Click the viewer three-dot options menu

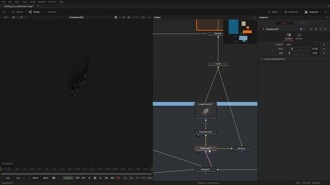pos(150,17)
